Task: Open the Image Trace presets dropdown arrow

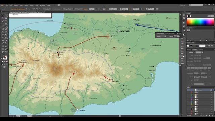Action: [x=73, y=9]
